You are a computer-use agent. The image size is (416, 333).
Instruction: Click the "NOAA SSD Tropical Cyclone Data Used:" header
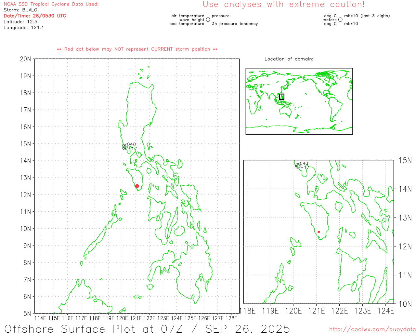tap(51, 4)
